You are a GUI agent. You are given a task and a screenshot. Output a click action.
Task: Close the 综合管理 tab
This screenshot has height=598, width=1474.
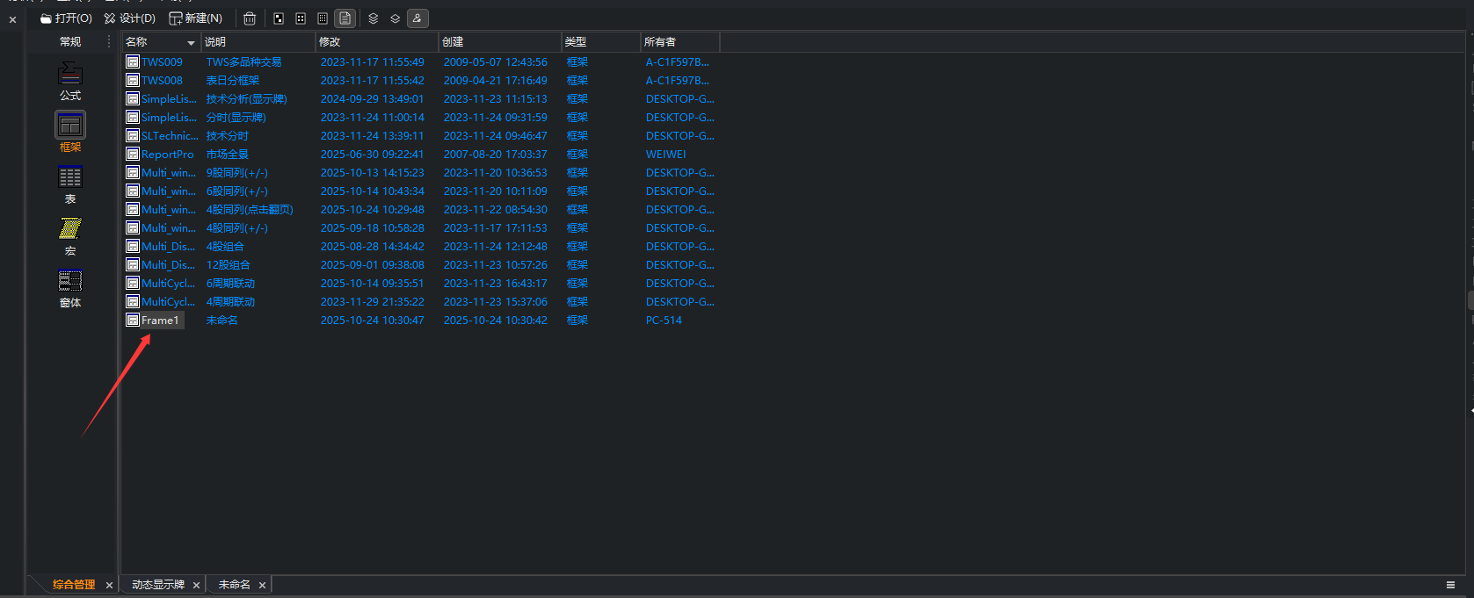click(x=109, y=586)
